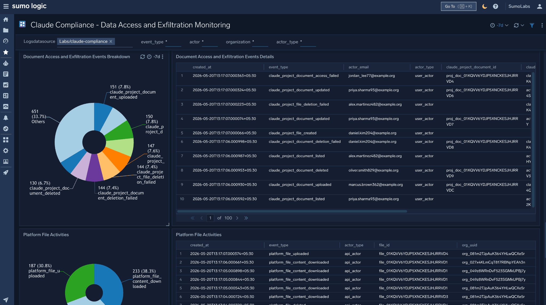Image resolution: width=546 pixels, height=305 pixels.
Task: Click marcus.brown362@example.org cell
Action: pyautogui.click(x=376, y=185)
